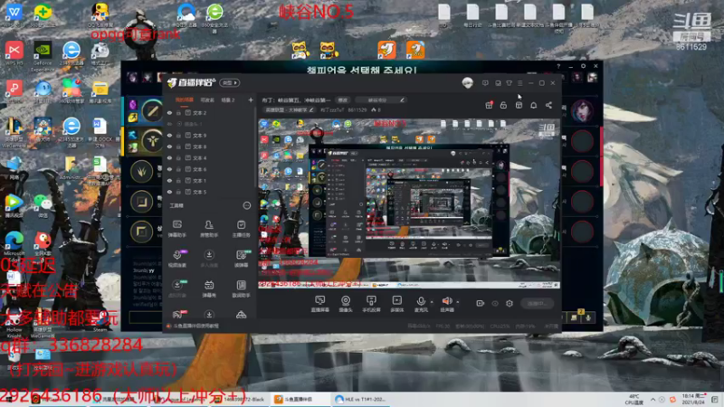Open HLE vs T1 browser taskbar item
This screenshot has width=724, height=407.
[360, 400]
